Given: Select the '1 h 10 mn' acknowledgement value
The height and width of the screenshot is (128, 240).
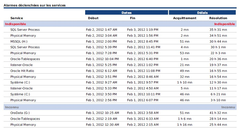Looking at the screenshot, I should click(184, 82).
